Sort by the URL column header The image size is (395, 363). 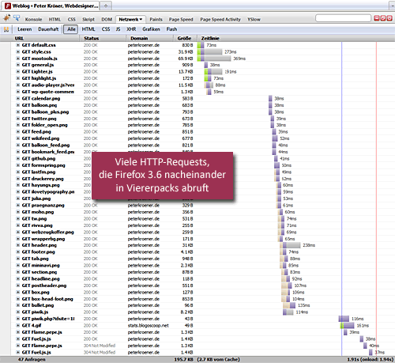click(39, 39)
